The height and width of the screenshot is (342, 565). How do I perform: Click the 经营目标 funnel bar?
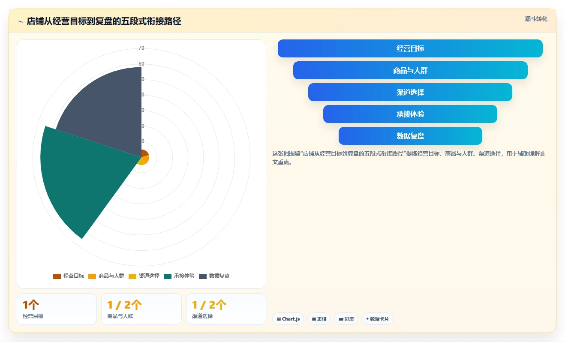coord(410,48)
